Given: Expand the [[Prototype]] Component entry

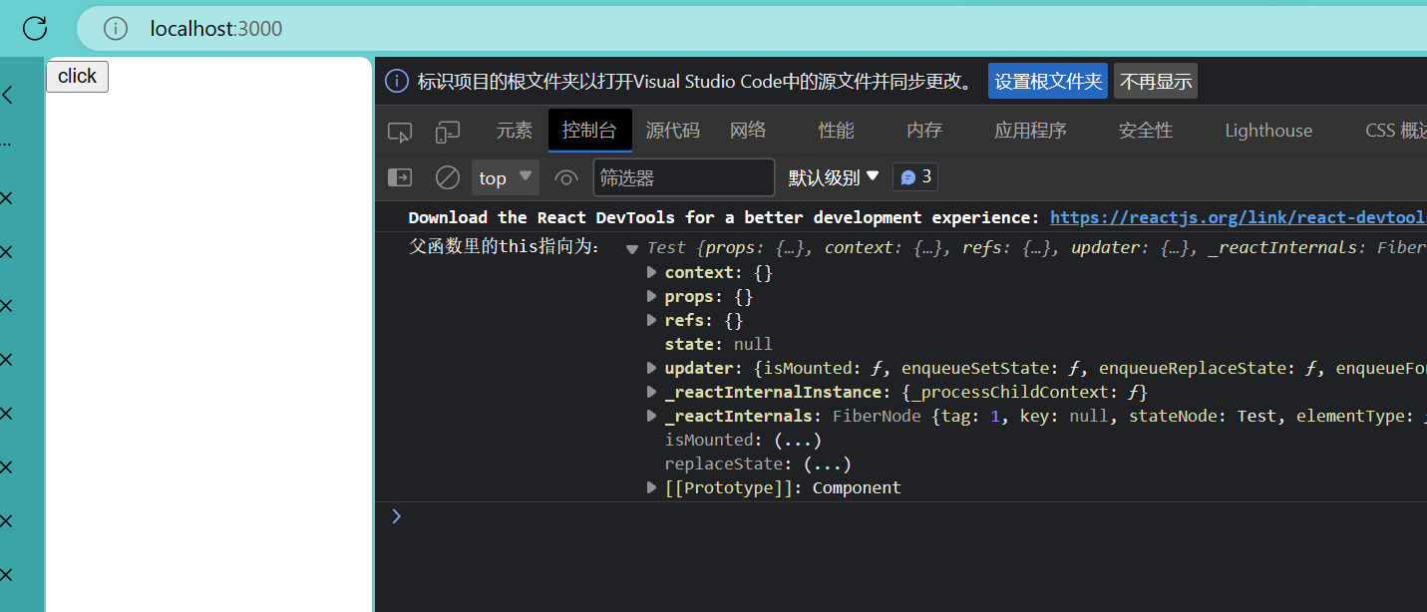Looking at the screenshot, I should pyautogui.click(x=652, y=487).
